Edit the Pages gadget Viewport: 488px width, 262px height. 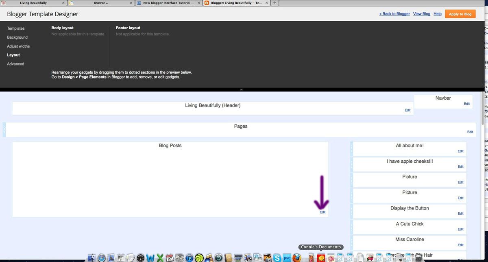(x=470, y=132)
